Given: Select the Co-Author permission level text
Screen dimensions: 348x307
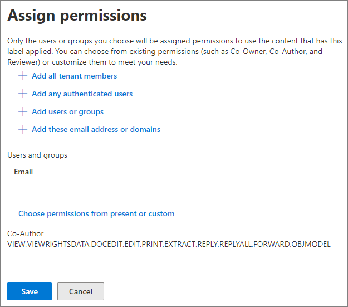Looking at the screenshot, I should 26,233.
